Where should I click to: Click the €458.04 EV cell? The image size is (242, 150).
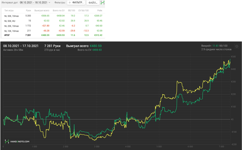(60, 16)
